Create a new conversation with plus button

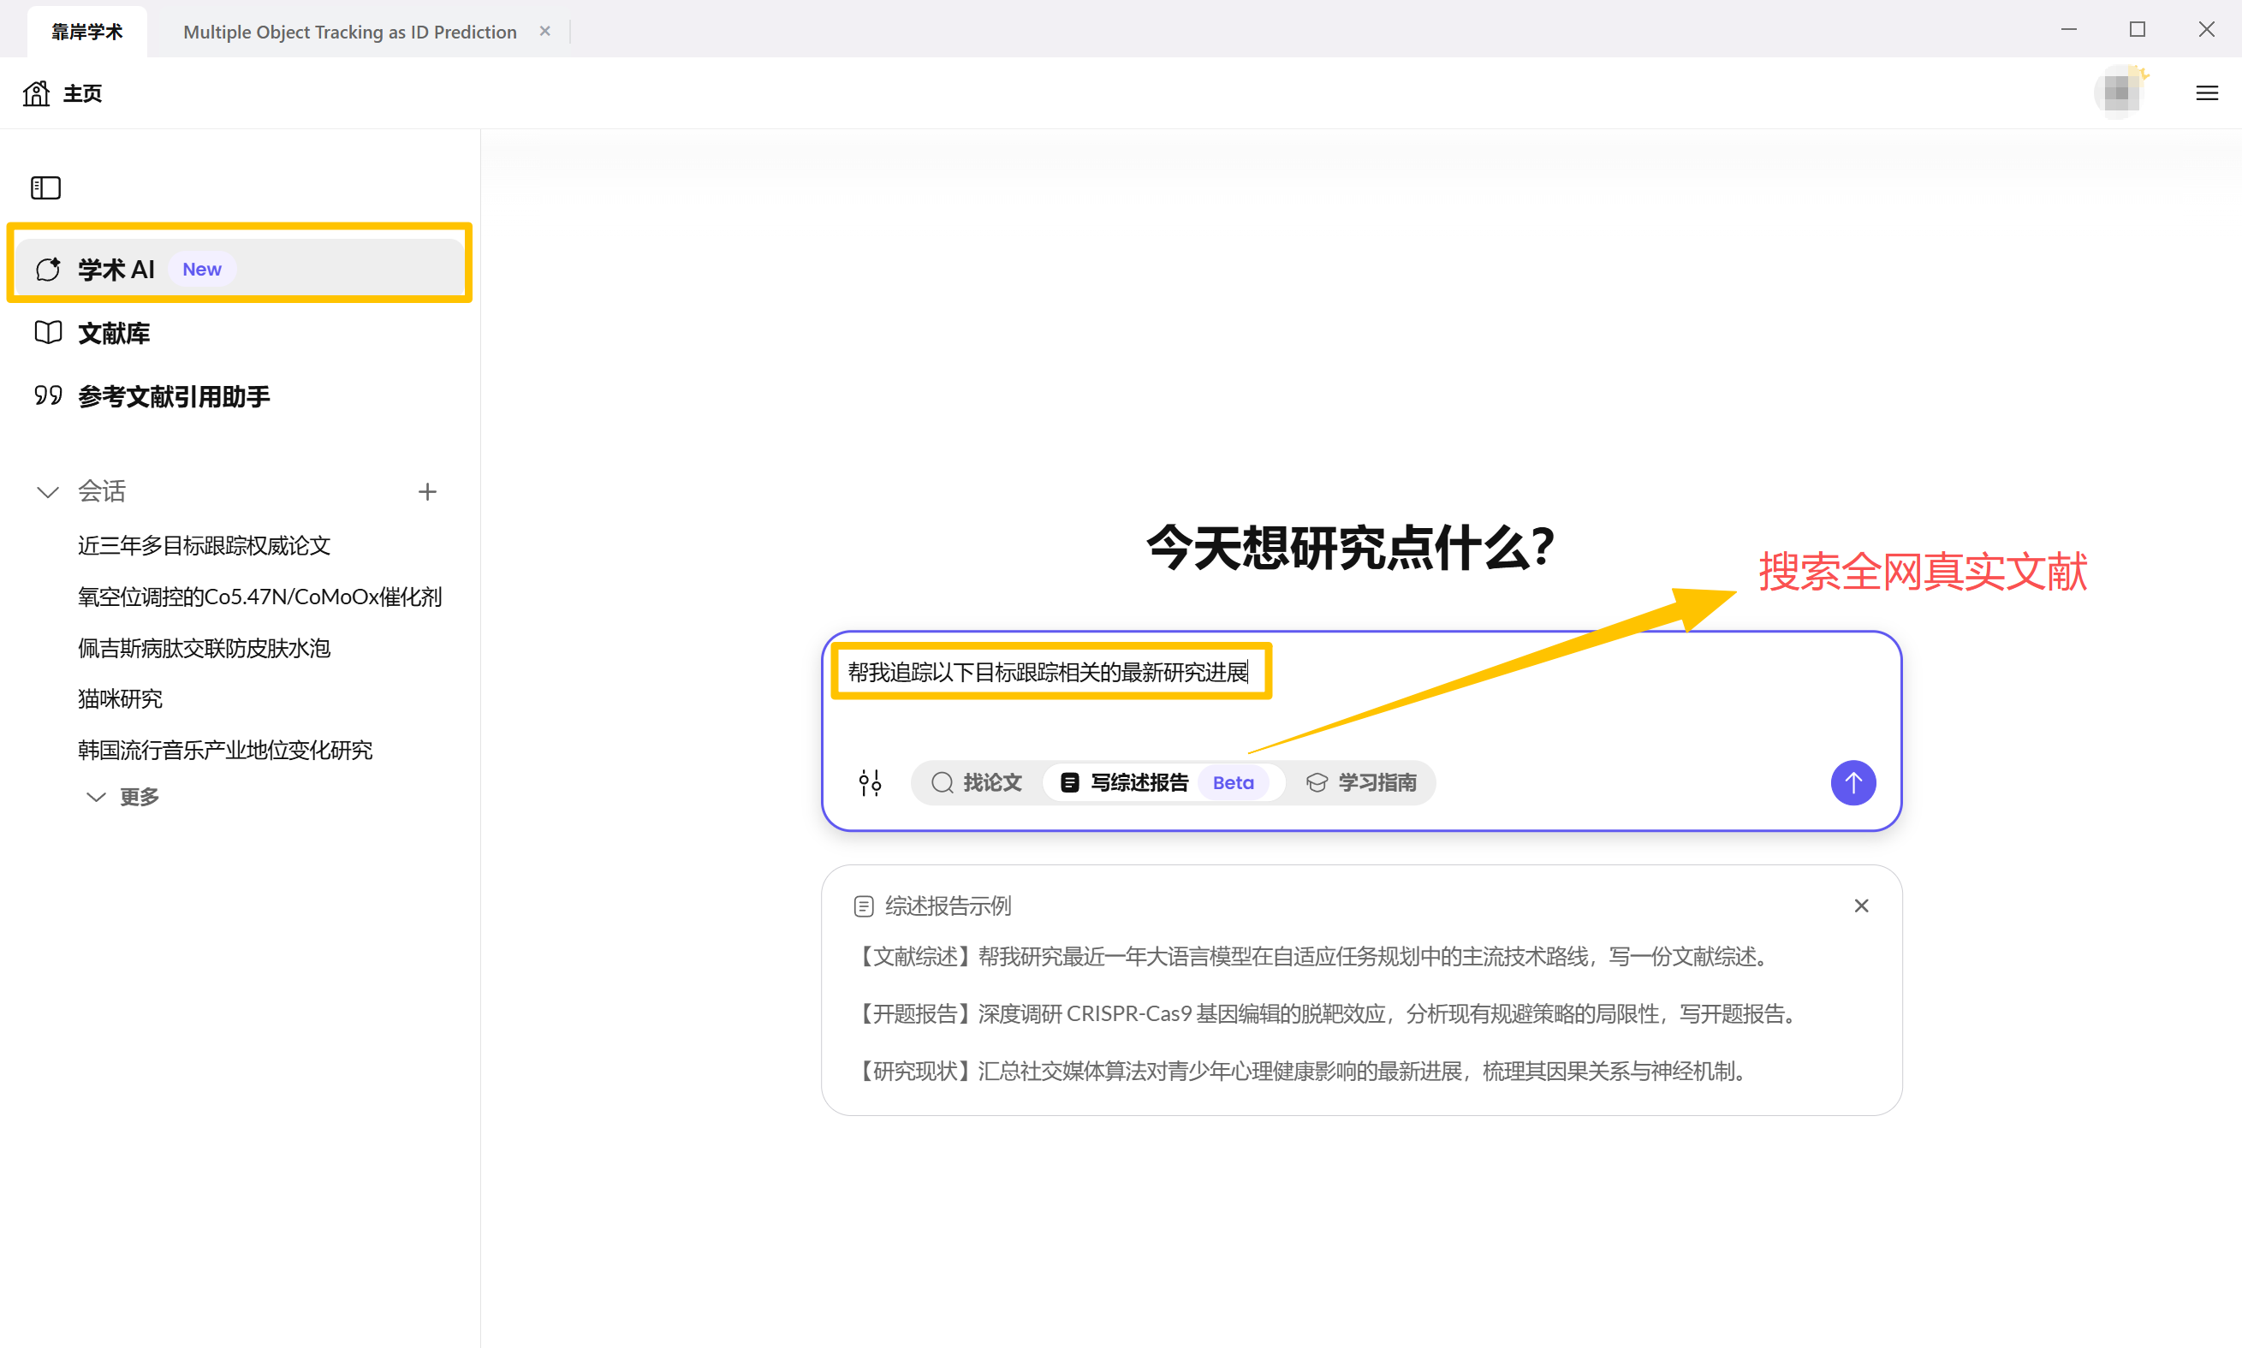pyautogui.click(x=428, y=490)
